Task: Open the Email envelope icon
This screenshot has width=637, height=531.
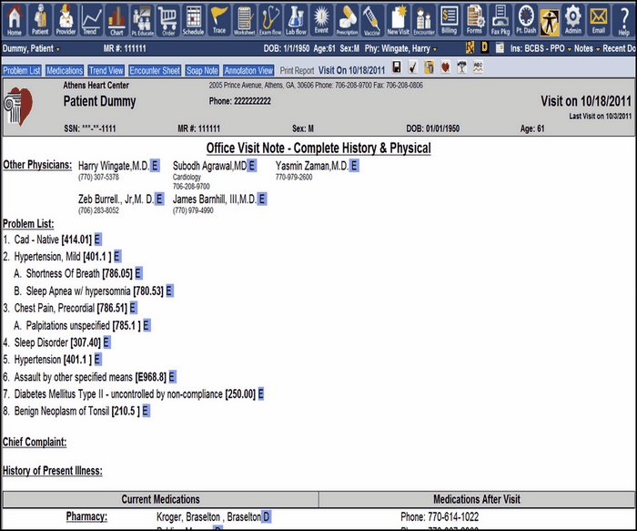Action: tap(599, 19)
